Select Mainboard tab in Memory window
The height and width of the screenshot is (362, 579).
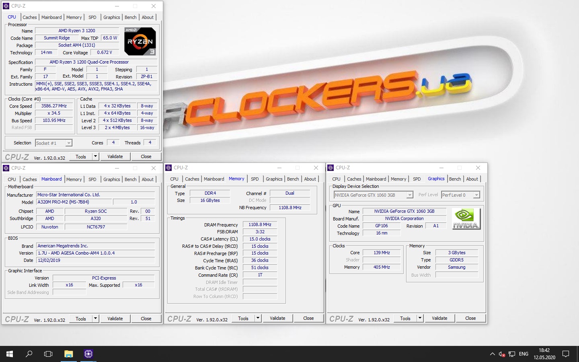click(x=214, y=179)
